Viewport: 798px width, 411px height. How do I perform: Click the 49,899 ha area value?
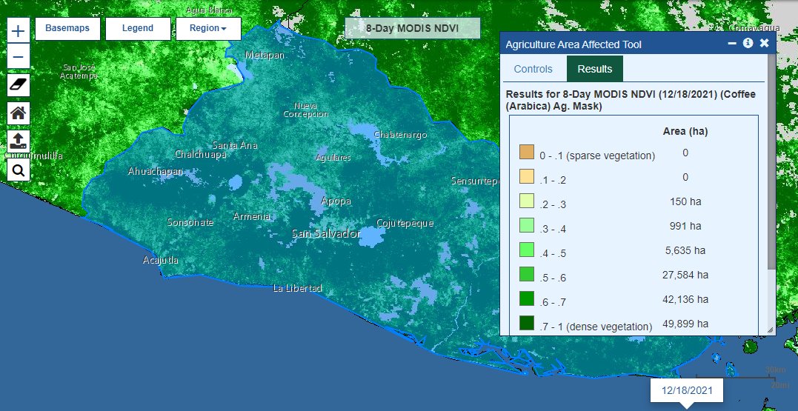tap(685, 324)
